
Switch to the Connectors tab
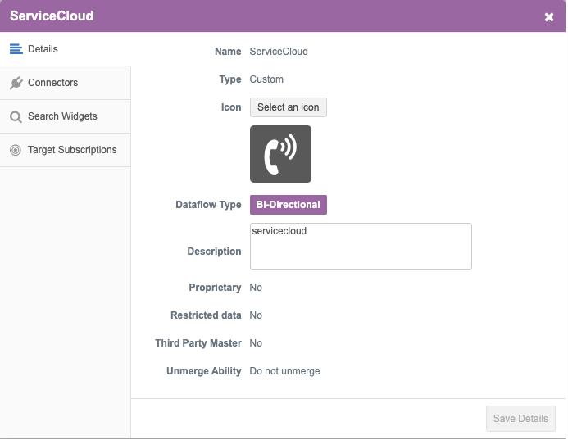tap(53, 83)
